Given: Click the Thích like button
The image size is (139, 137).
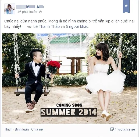Looking at the screenshot, I should coord(8,129).
